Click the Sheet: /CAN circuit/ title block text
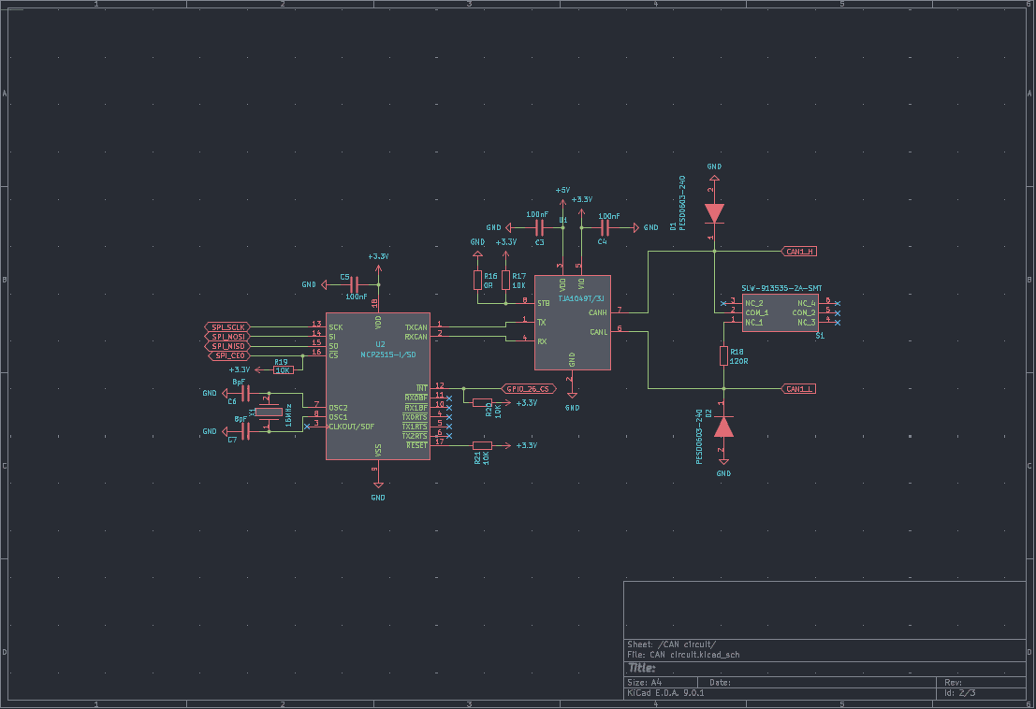 point(671,644)
